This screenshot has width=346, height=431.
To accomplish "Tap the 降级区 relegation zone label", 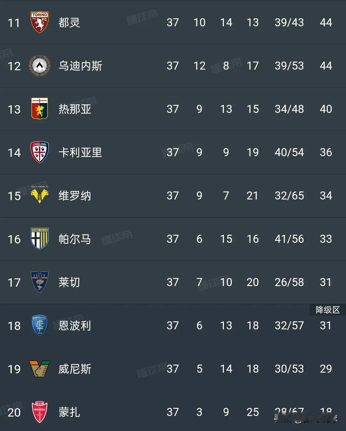I will point(327,310).
